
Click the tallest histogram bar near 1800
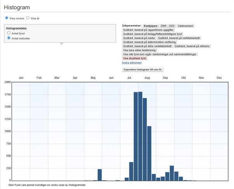tap(140, 136)
